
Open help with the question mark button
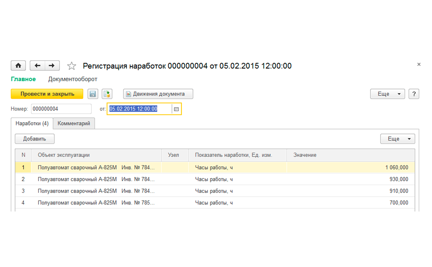coord(414,94)
